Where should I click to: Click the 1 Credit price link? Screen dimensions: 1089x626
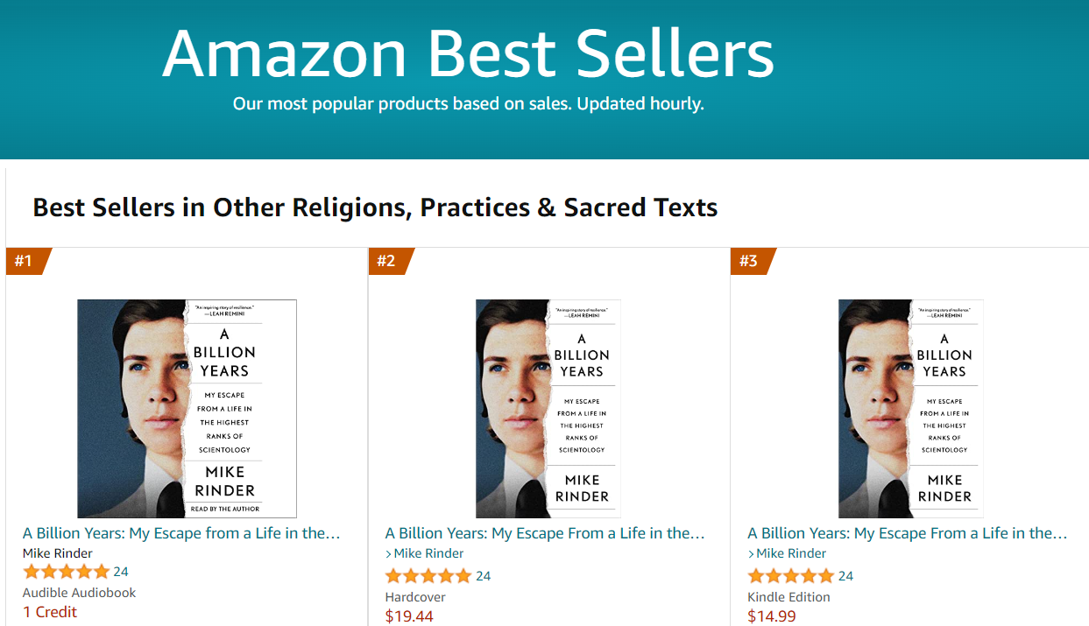click(x=50, y=612)
